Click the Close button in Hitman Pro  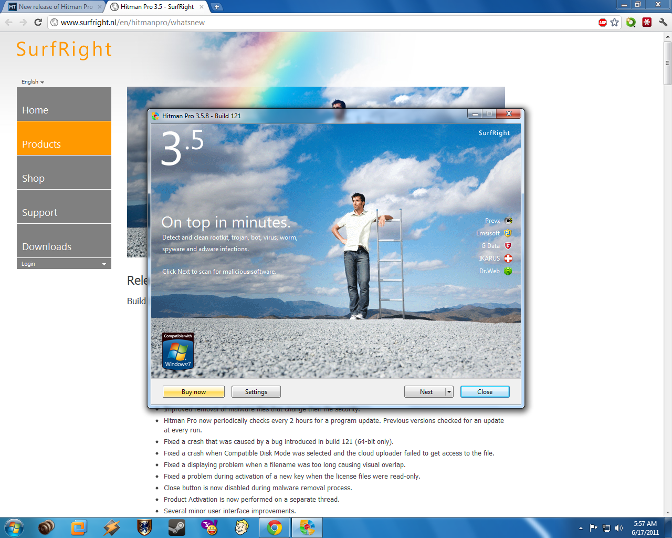tap(485, 392)
